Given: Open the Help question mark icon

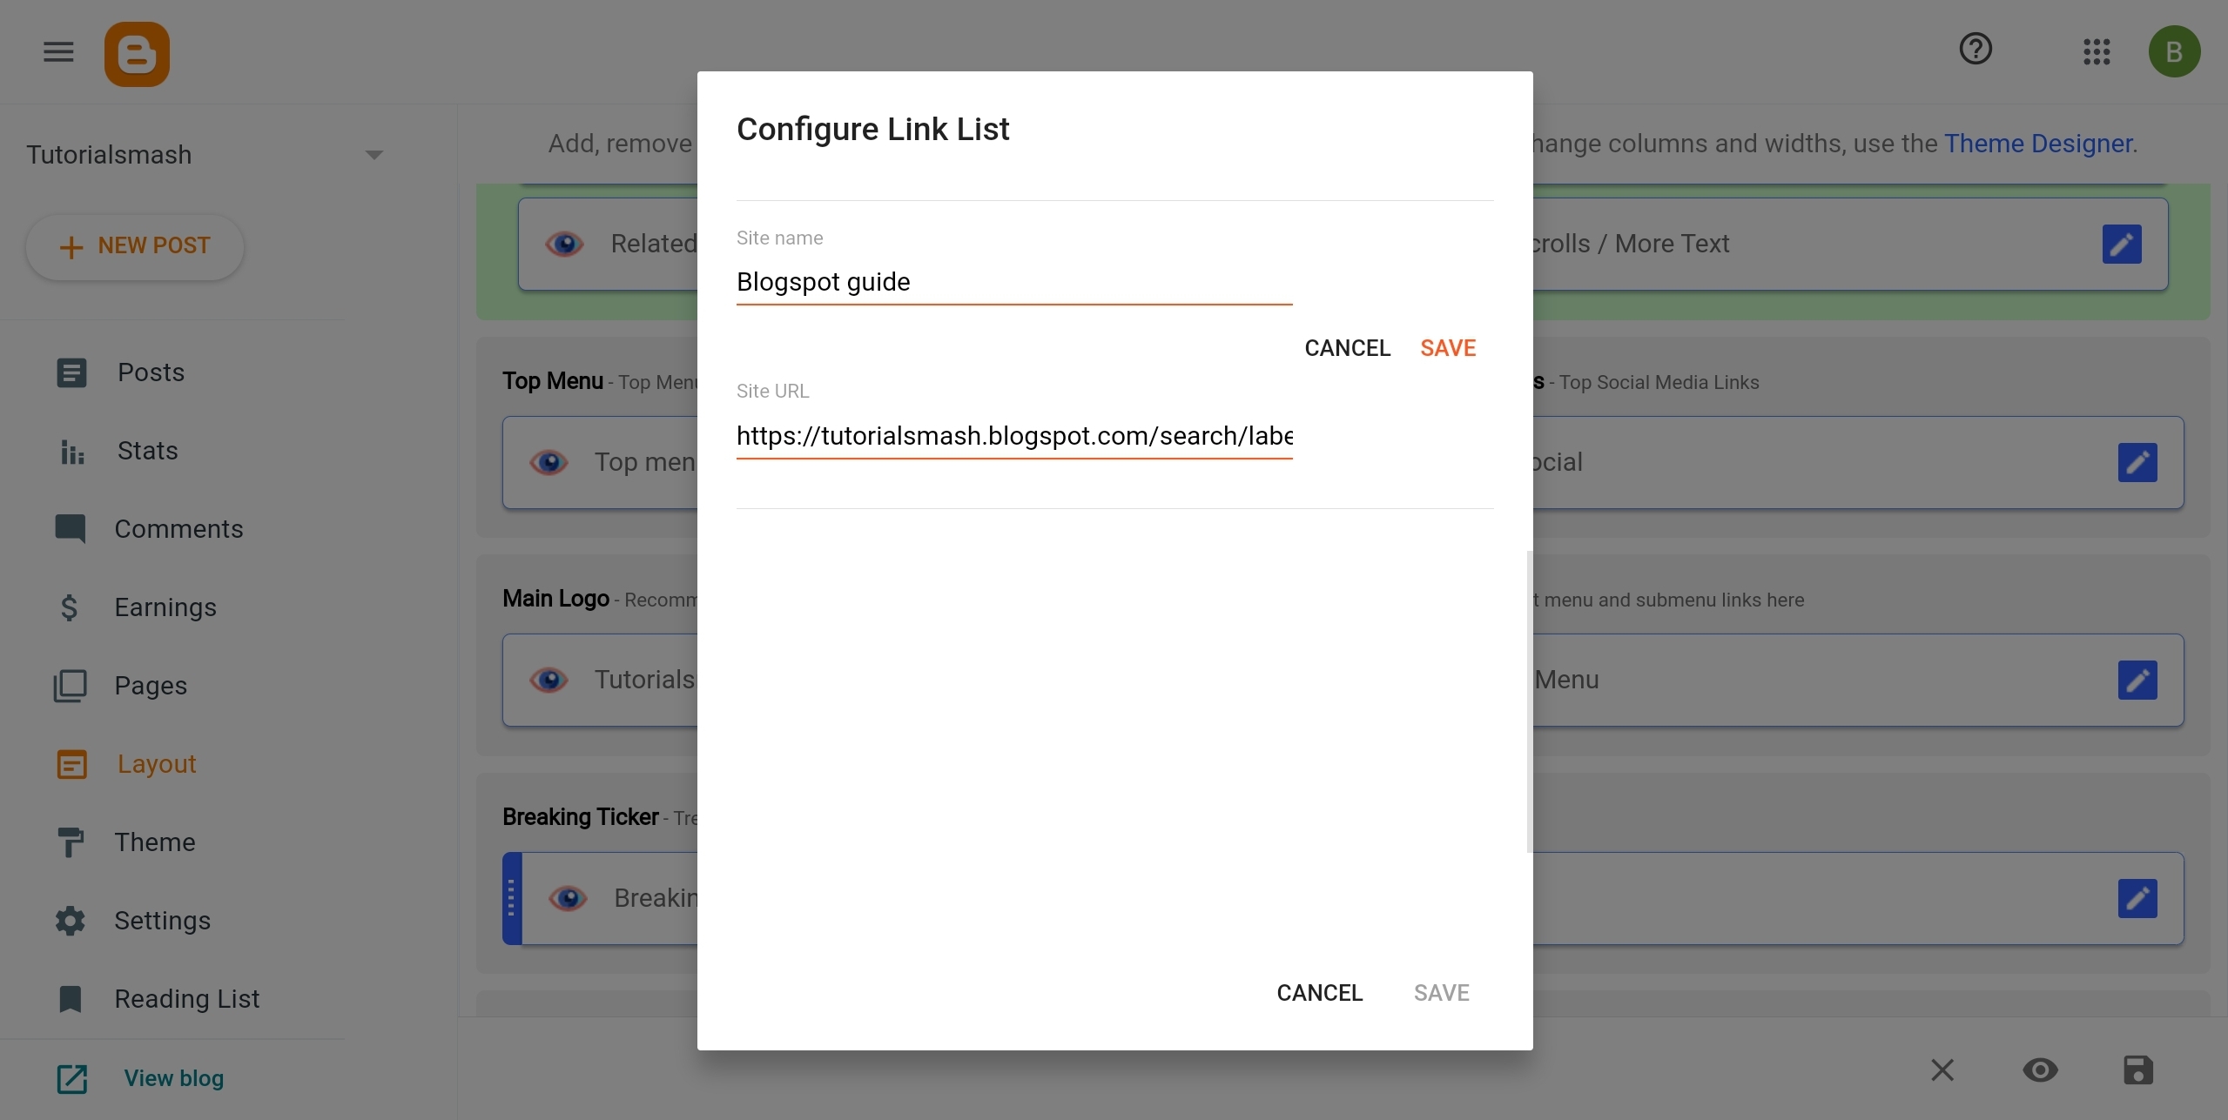Looking at the screenshot, I should click(1976, 49).
